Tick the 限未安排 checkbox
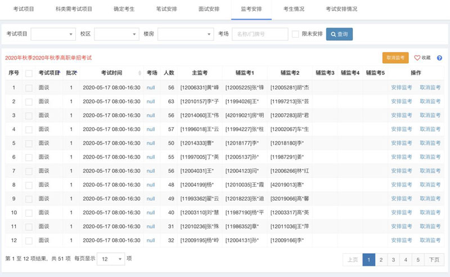 pos(295,34)
